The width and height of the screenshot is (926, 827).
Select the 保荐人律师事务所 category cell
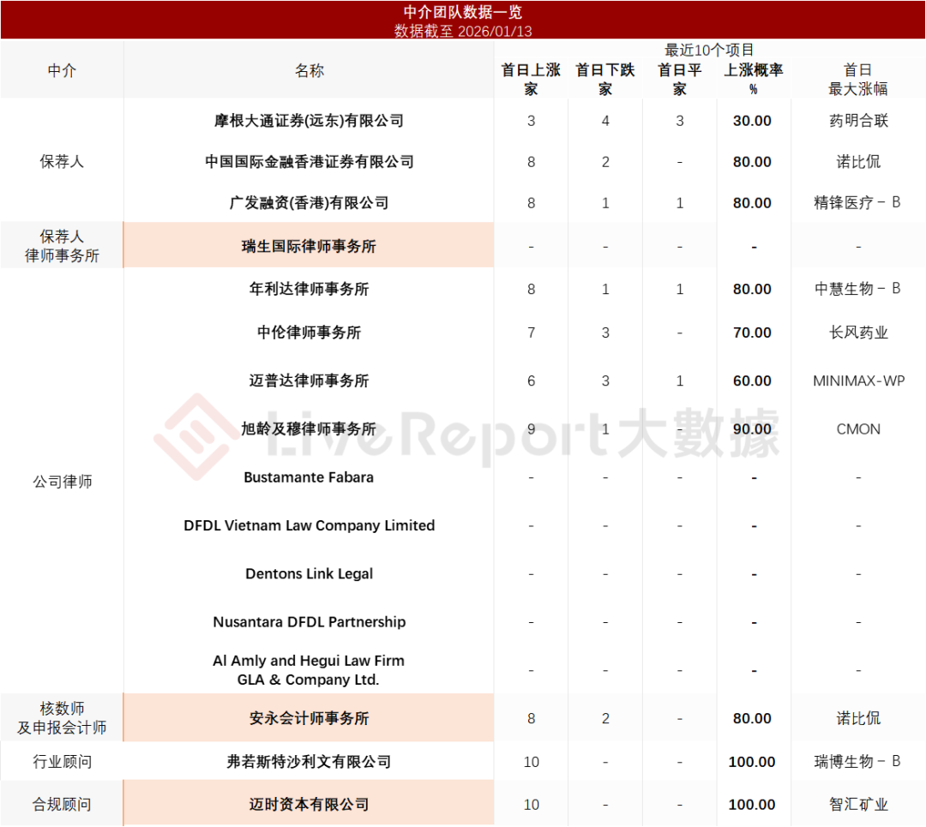coord(62,246)
